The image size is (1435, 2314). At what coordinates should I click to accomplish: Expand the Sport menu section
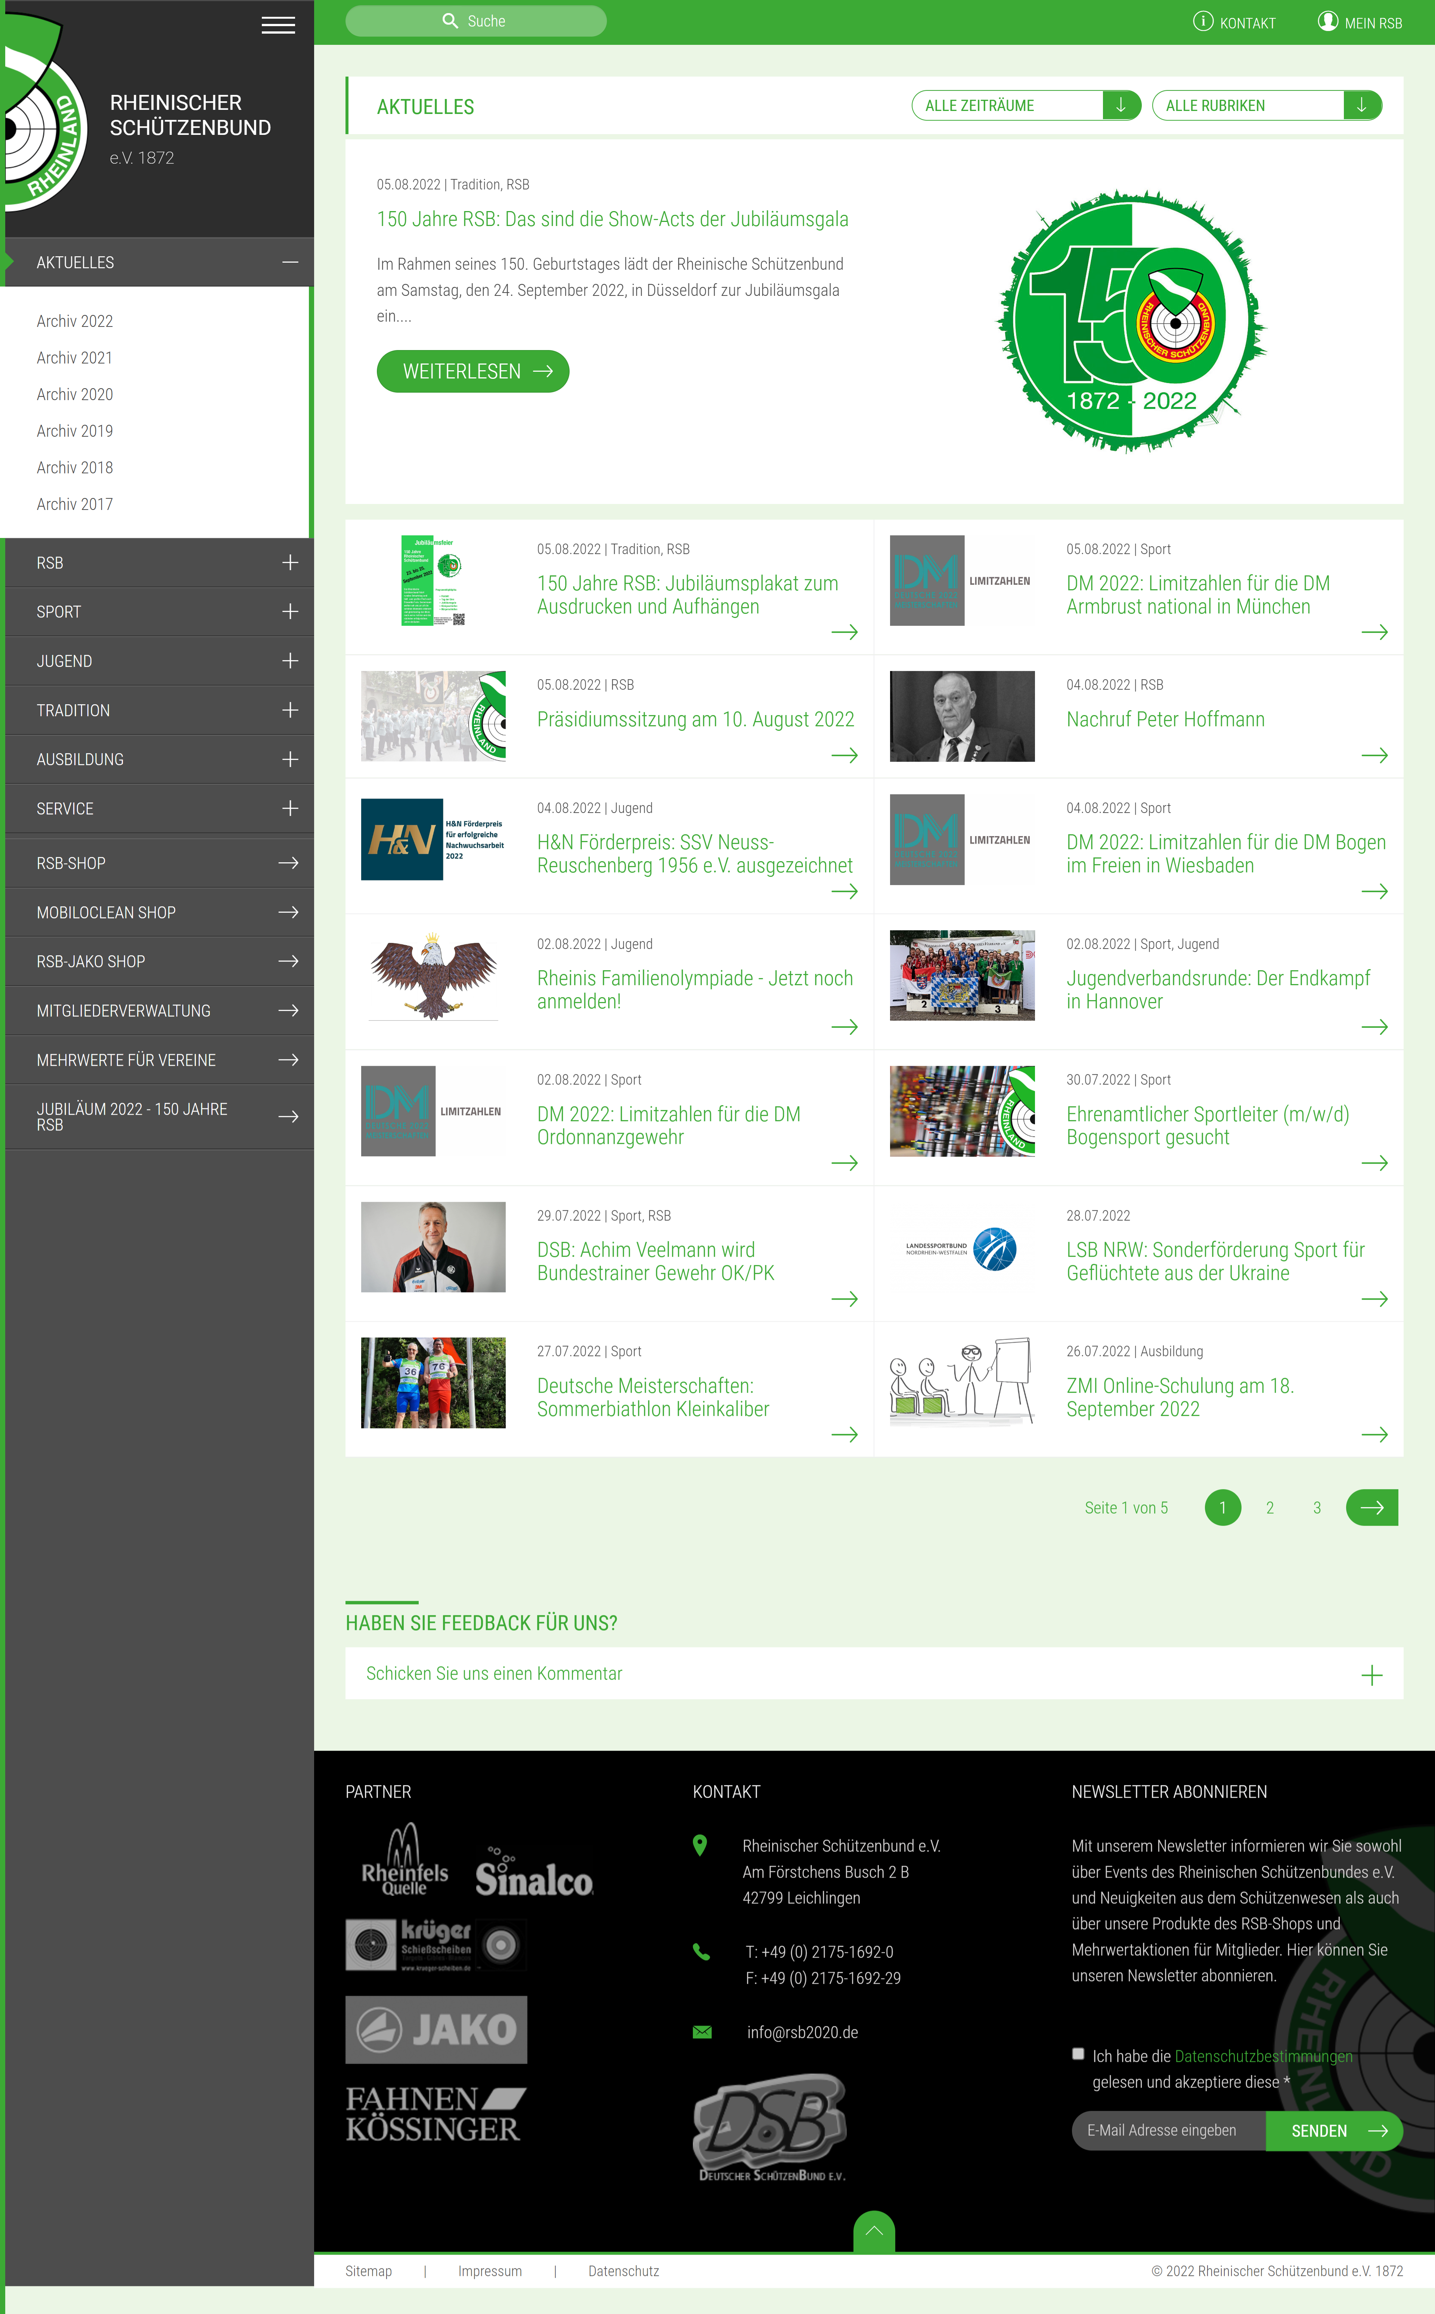(291, 612)
